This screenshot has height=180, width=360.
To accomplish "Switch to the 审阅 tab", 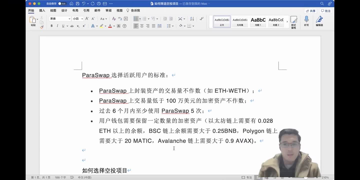I will 108,10.
